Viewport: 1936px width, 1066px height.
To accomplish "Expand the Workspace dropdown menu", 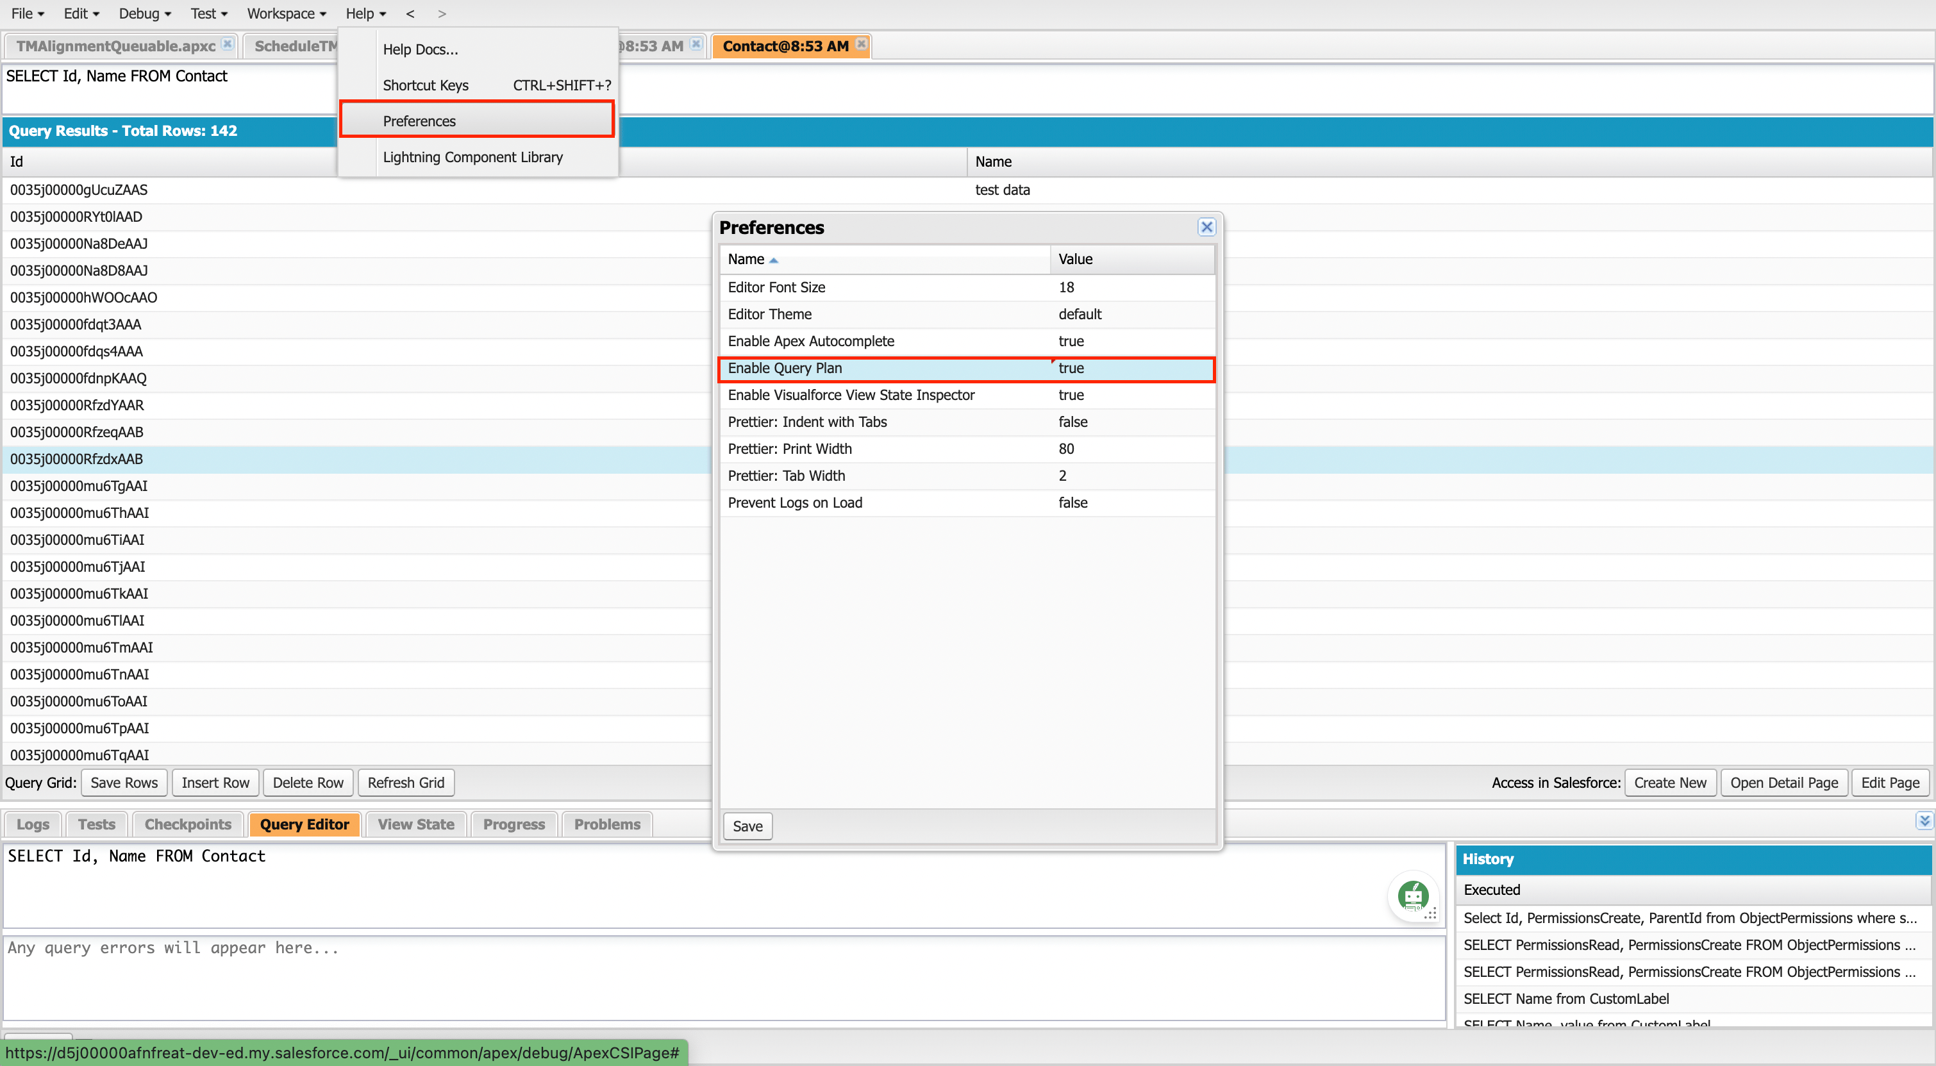I will (x=287, y=13).
